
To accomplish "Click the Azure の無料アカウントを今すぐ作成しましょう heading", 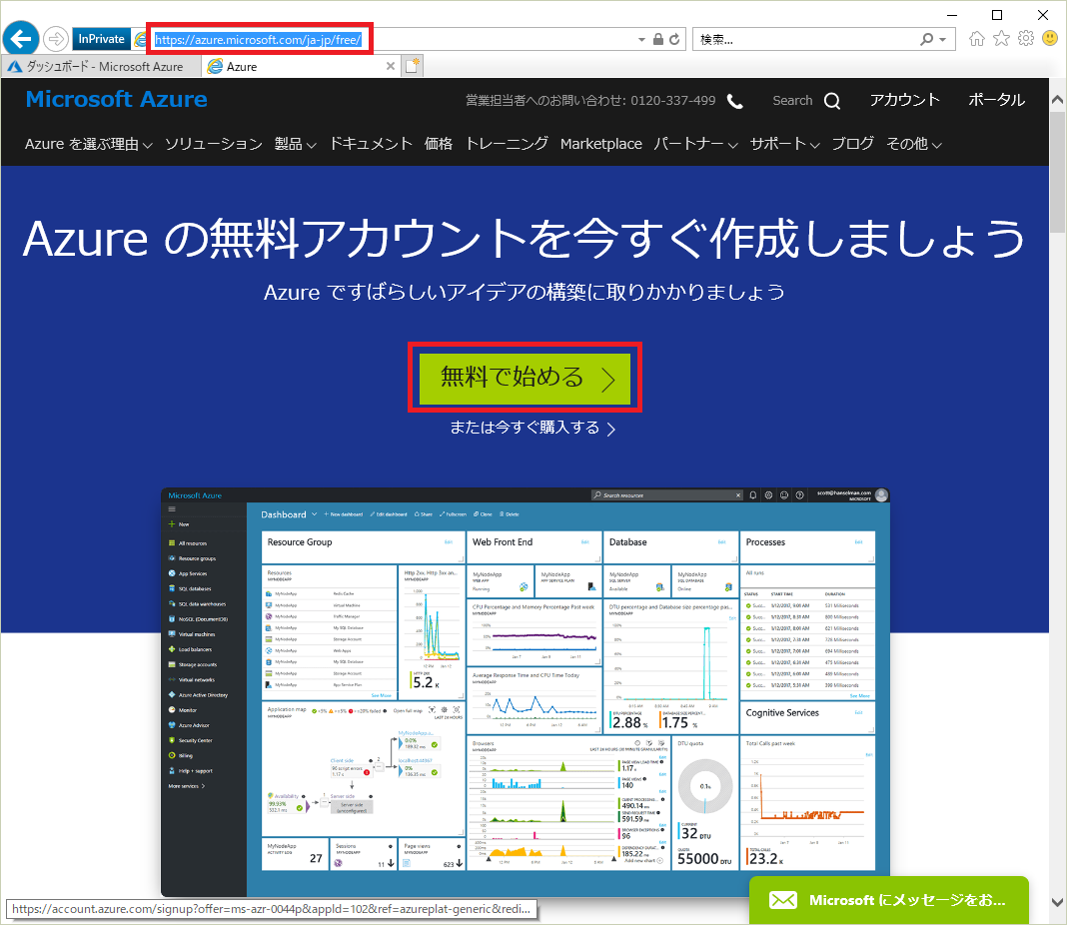I will tap(525, 239).
